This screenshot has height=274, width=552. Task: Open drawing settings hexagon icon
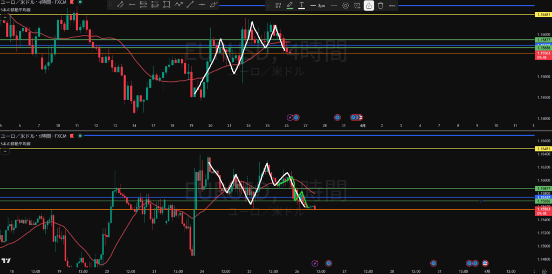click(x=346, y=5)
